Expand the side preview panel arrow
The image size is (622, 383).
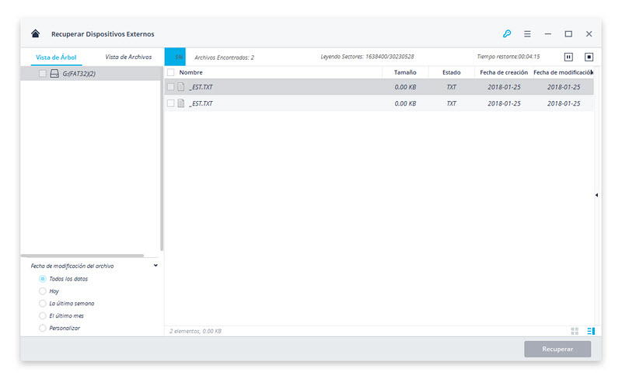pos(596,195)
